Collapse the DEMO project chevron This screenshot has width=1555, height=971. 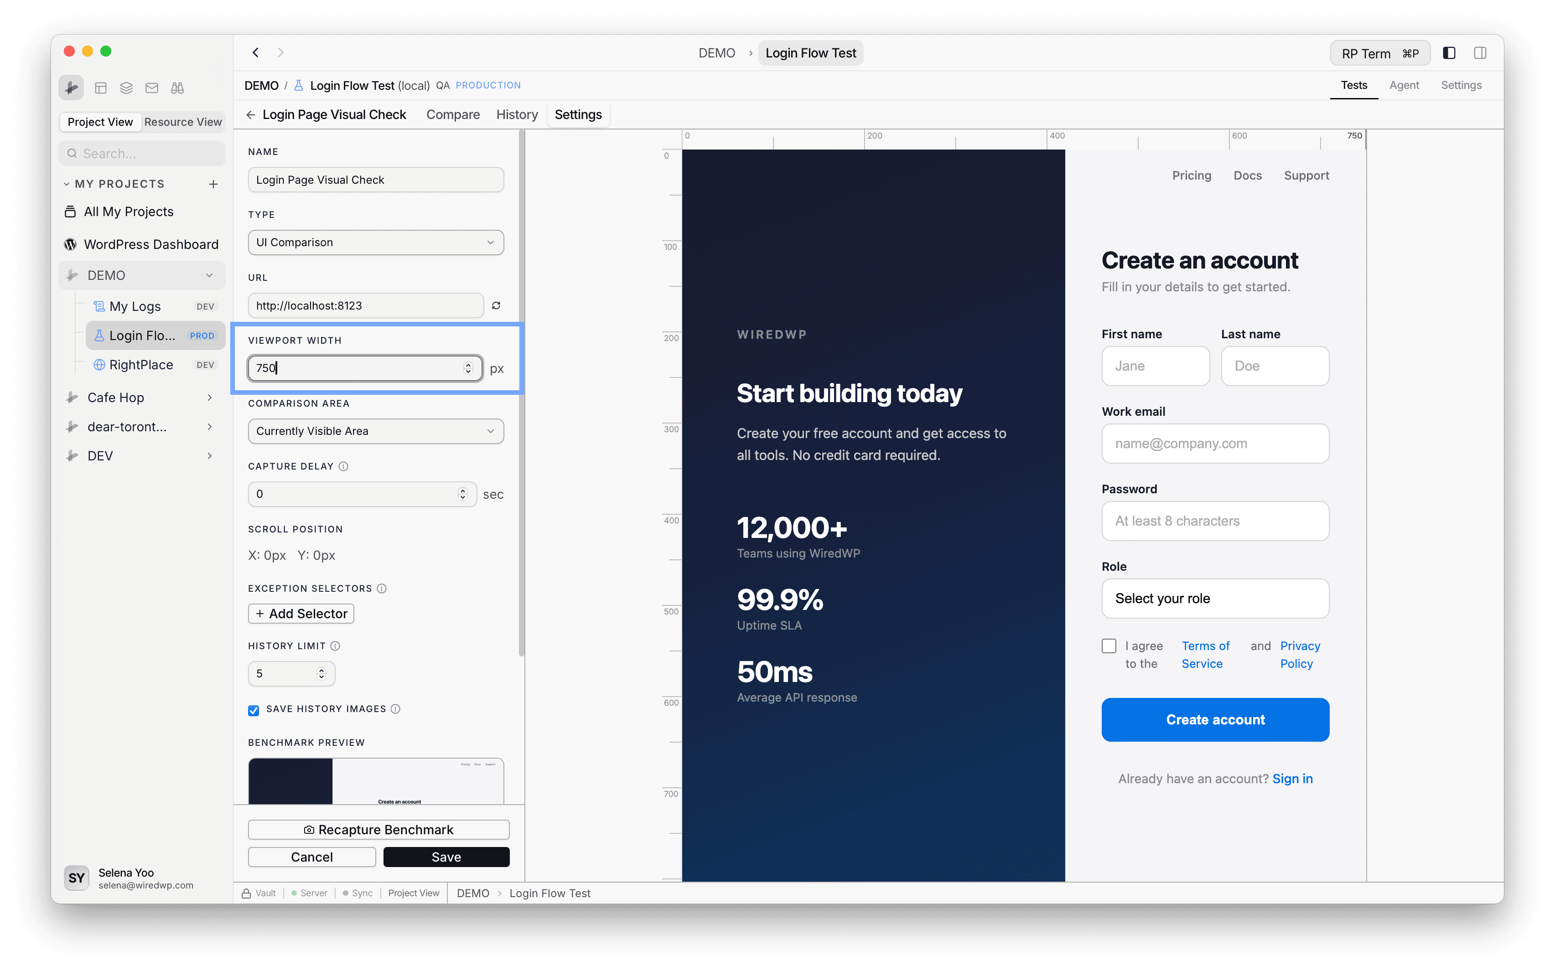tap(209, 275)
